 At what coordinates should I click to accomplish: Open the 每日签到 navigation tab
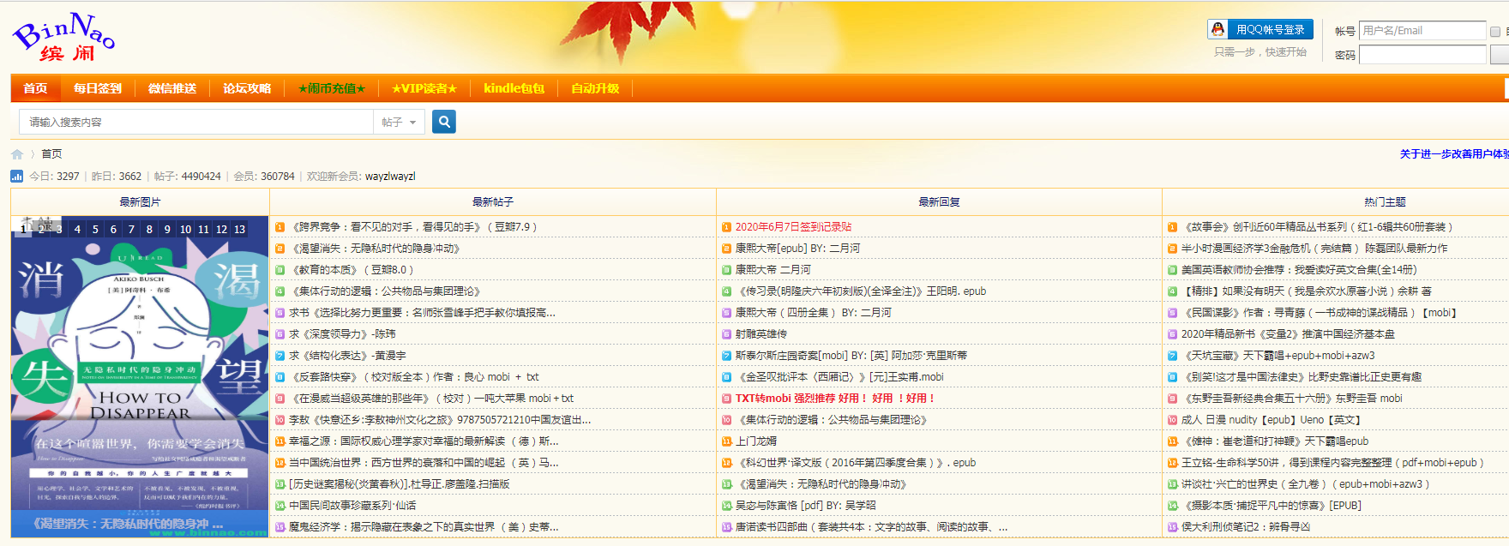[x=98, y=88]
